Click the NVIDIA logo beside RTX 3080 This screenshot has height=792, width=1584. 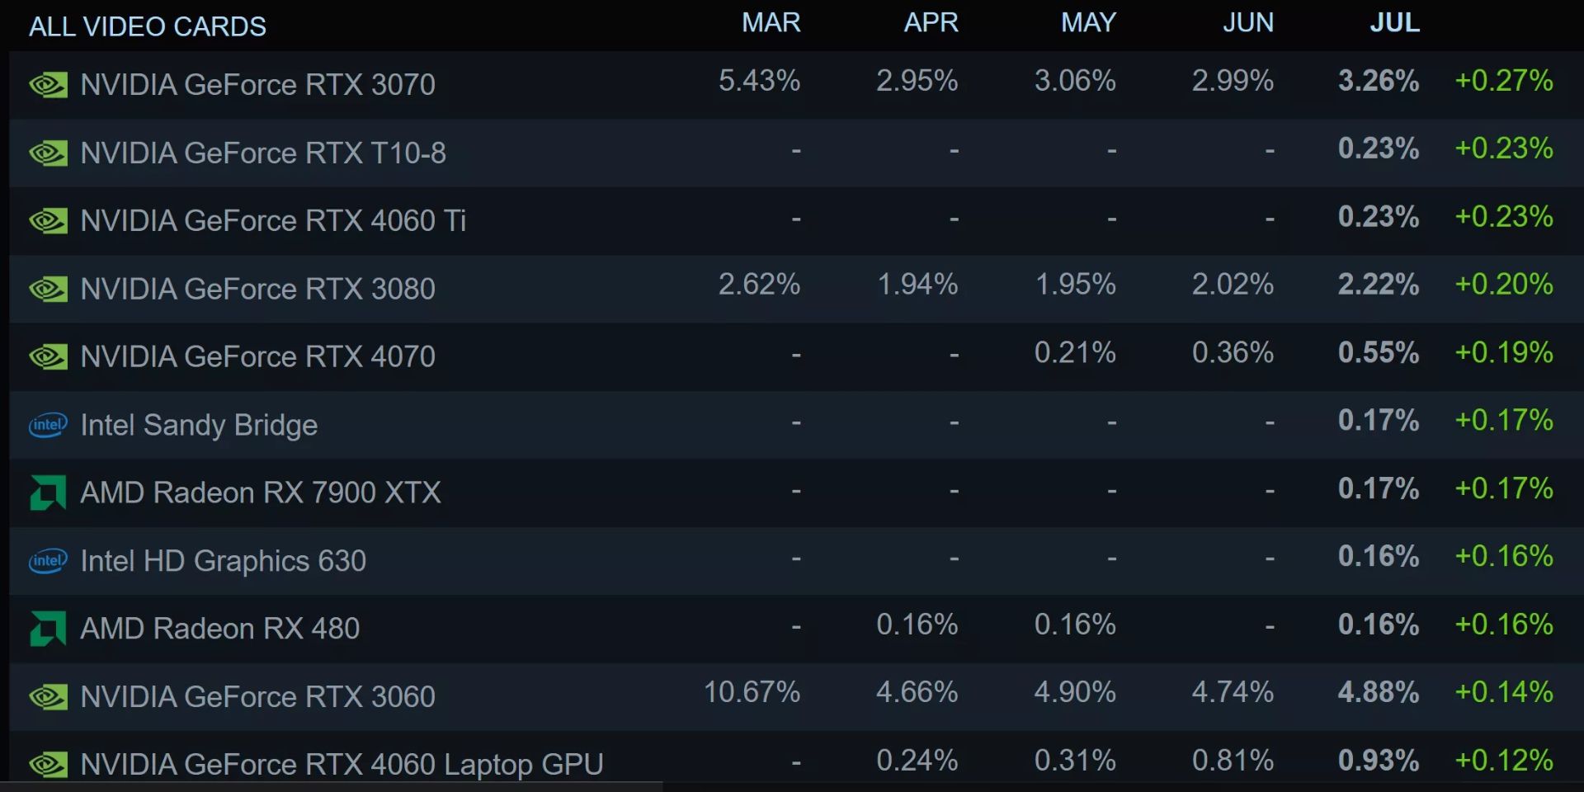[x=48, y=290]
